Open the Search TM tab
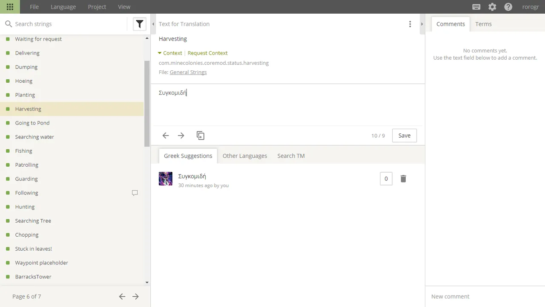The image size is (545, 307). [x=291, y=156]
